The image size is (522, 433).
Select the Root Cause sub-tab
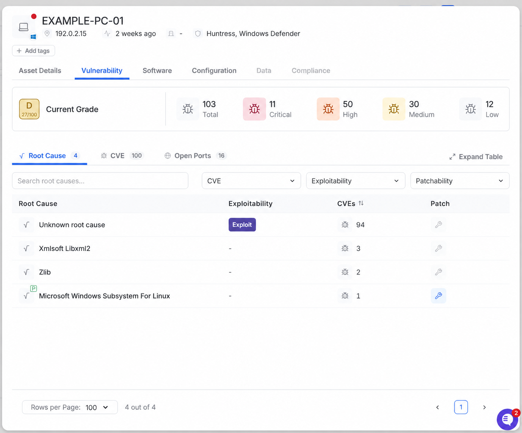pos(49,156)
